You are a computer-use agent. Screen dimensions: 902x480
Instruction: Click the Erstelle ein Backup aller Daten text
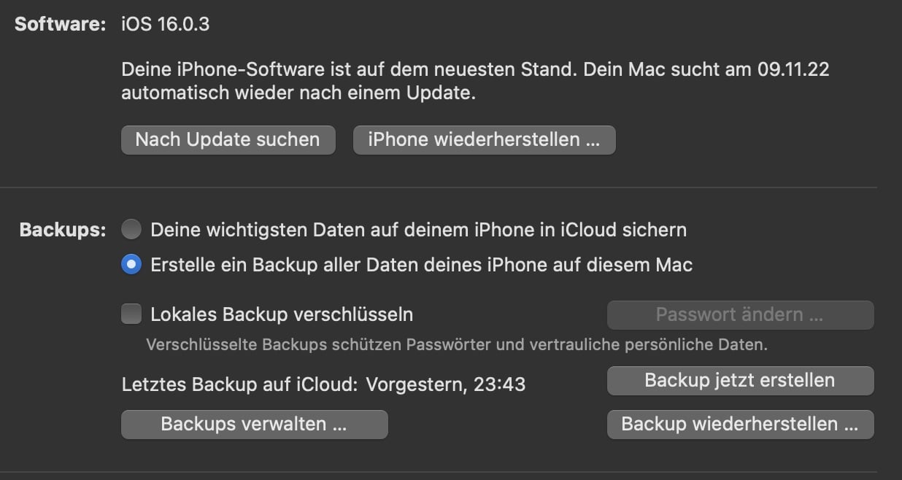pyautogui.click(x=421, y=265)
